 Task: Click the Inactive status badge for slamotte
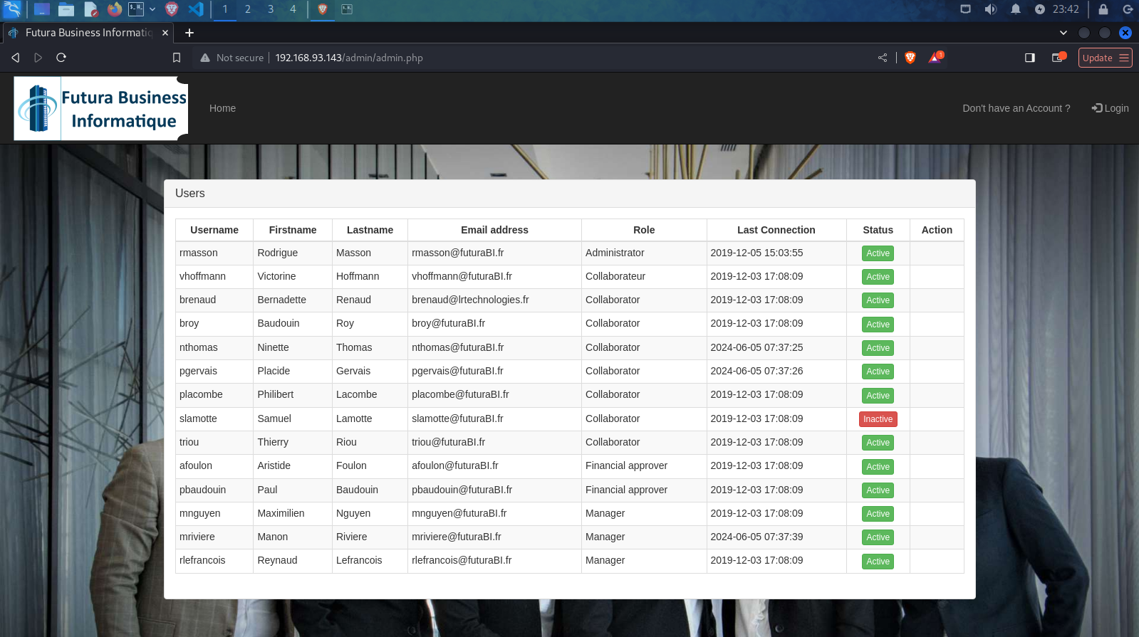(878, 419)
